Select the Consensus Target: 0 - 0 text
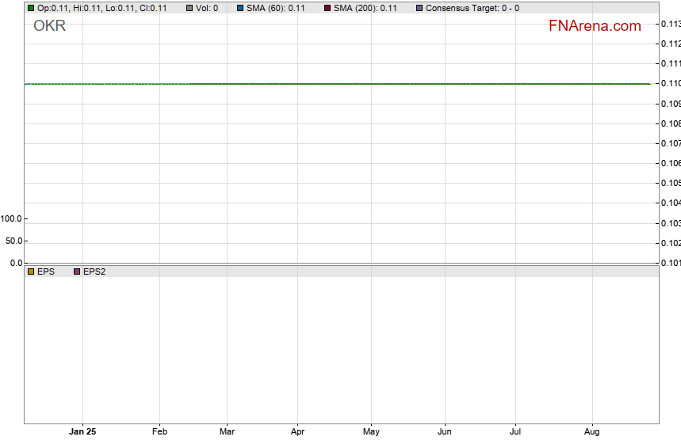 click(472, 8)
